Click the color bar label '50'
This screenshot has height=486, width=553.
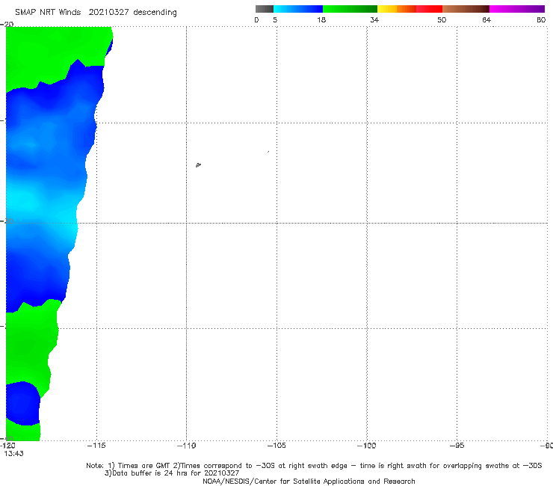(x=442, y=20)
